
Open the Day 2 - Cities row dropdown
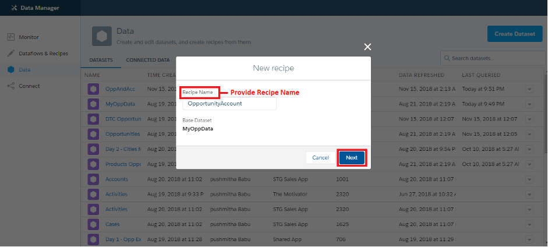click(x=529, y=150)
